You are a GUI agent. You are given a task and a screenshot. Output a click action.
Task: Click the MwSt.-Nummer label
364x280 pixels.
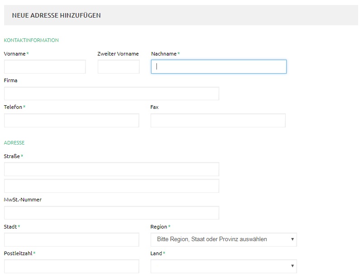point(23,200)
